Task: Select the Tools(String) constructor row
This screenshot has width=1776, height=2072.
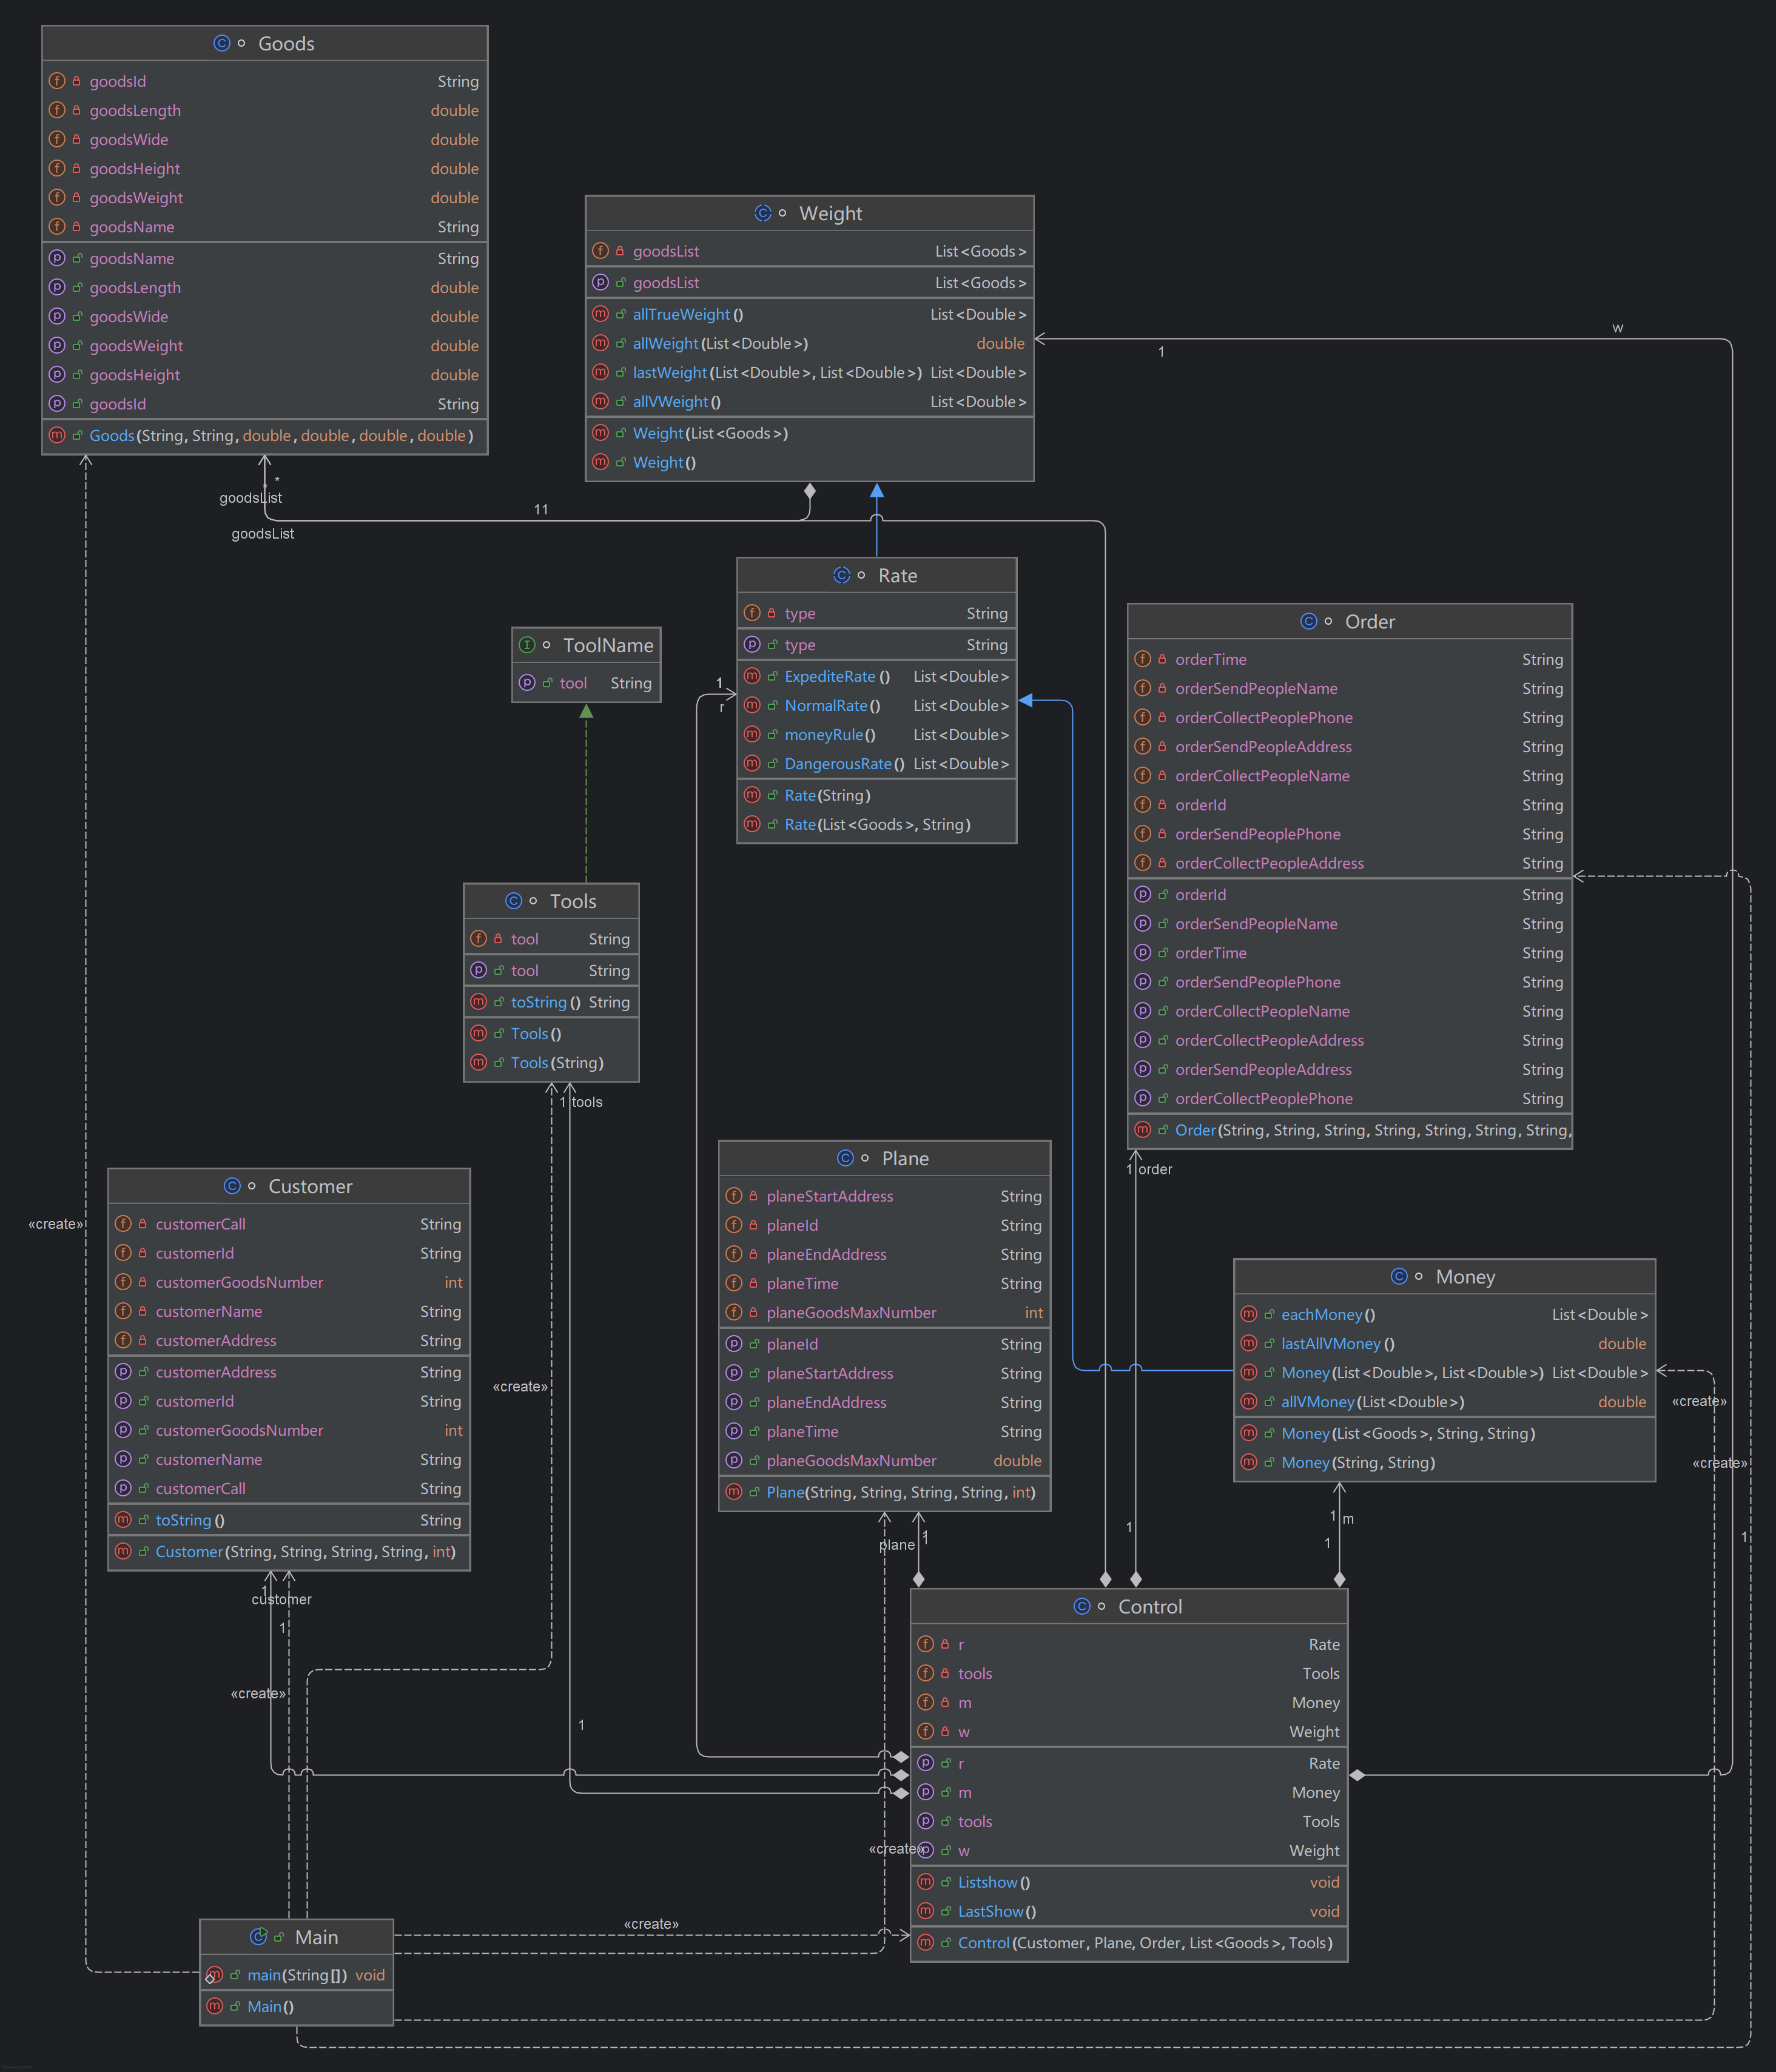Action: pyautogui.click(x=557, y=1062)
